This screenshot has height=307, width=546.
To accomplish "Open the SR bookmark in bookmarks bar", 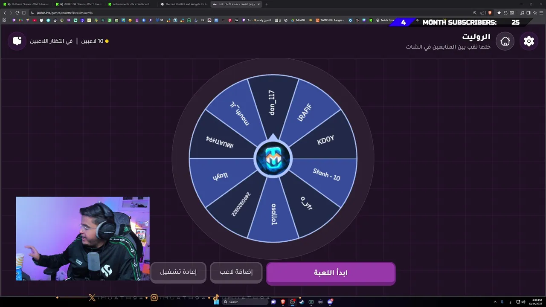I will coord(160,20).
